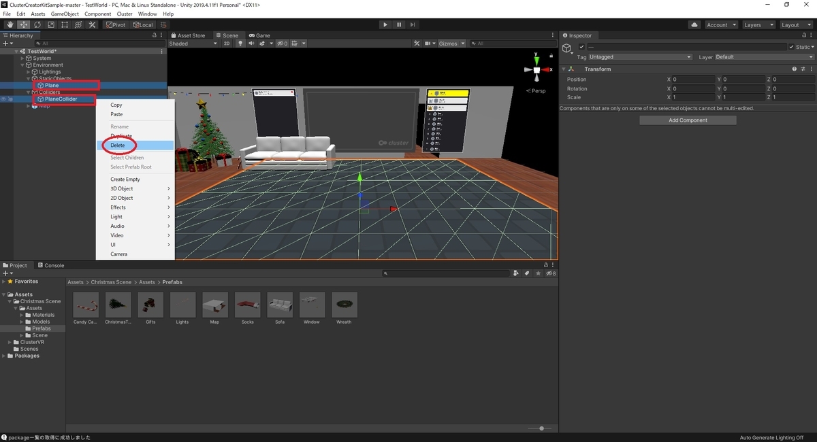Click Project search field

(446, 273)
